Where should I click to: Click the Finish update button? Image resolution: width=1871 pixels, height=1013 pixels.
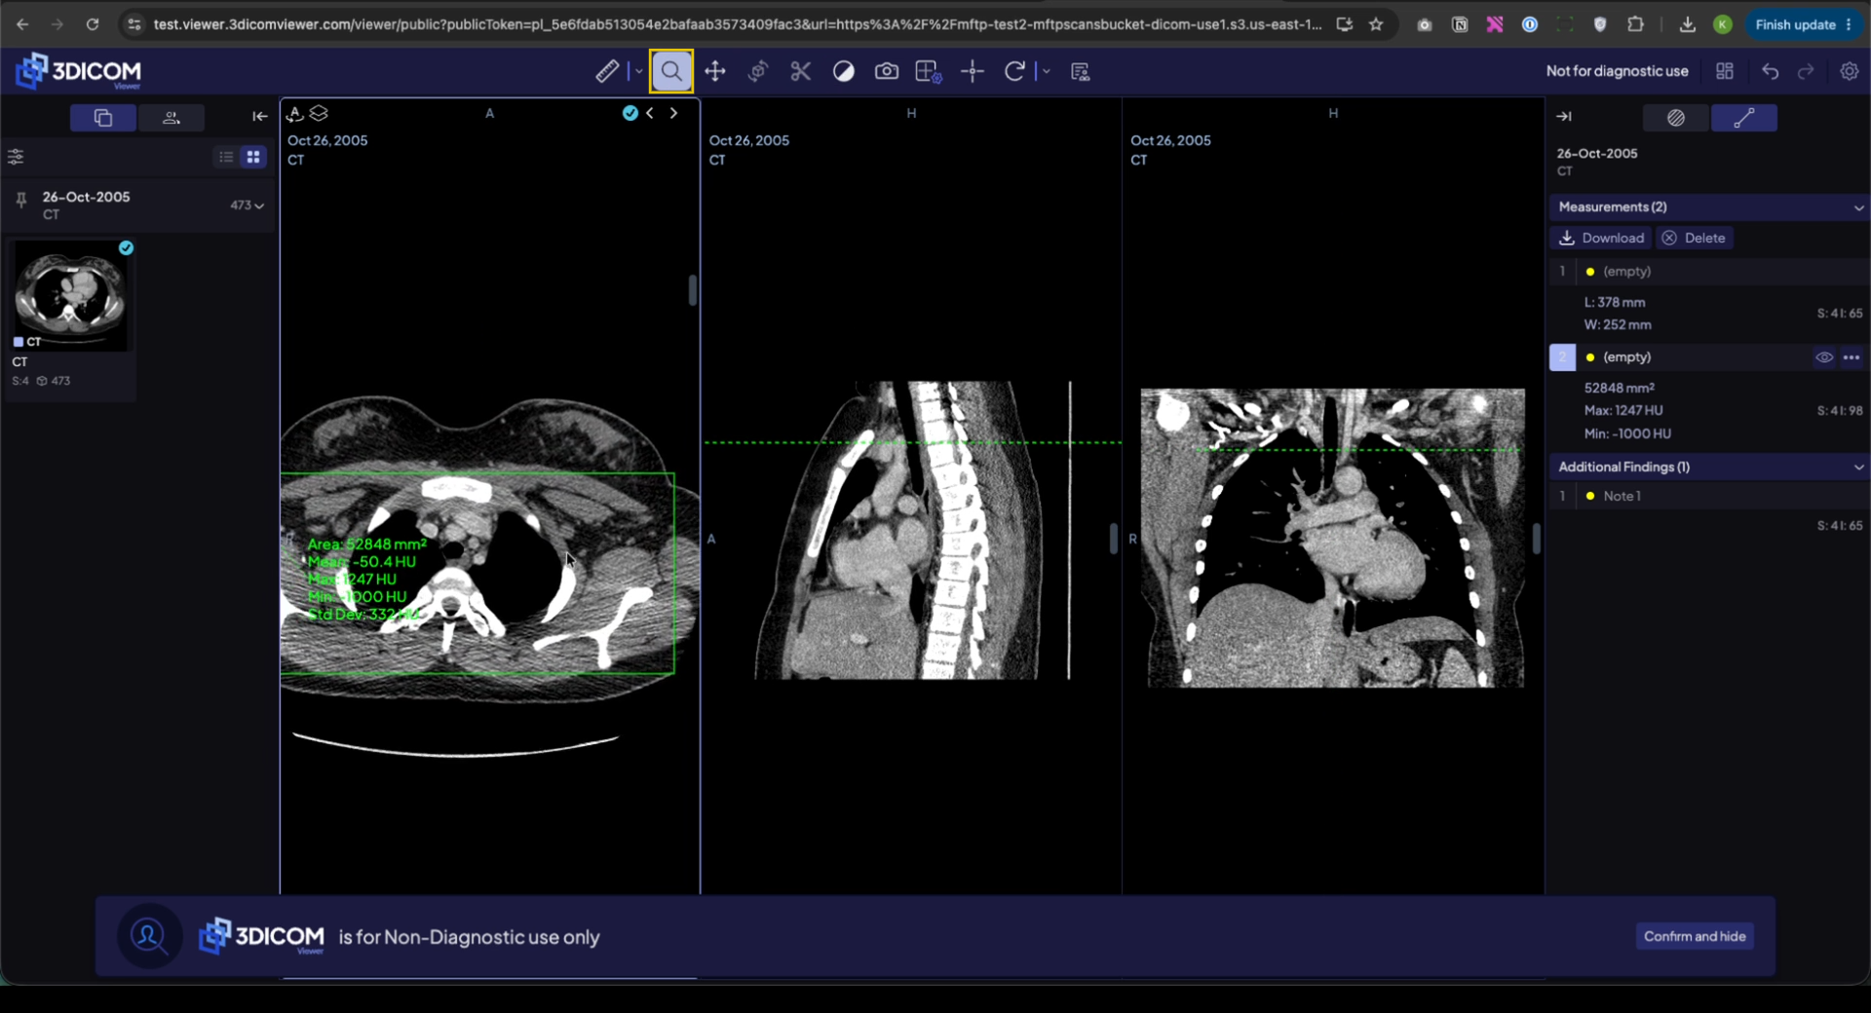[1804, 24]
